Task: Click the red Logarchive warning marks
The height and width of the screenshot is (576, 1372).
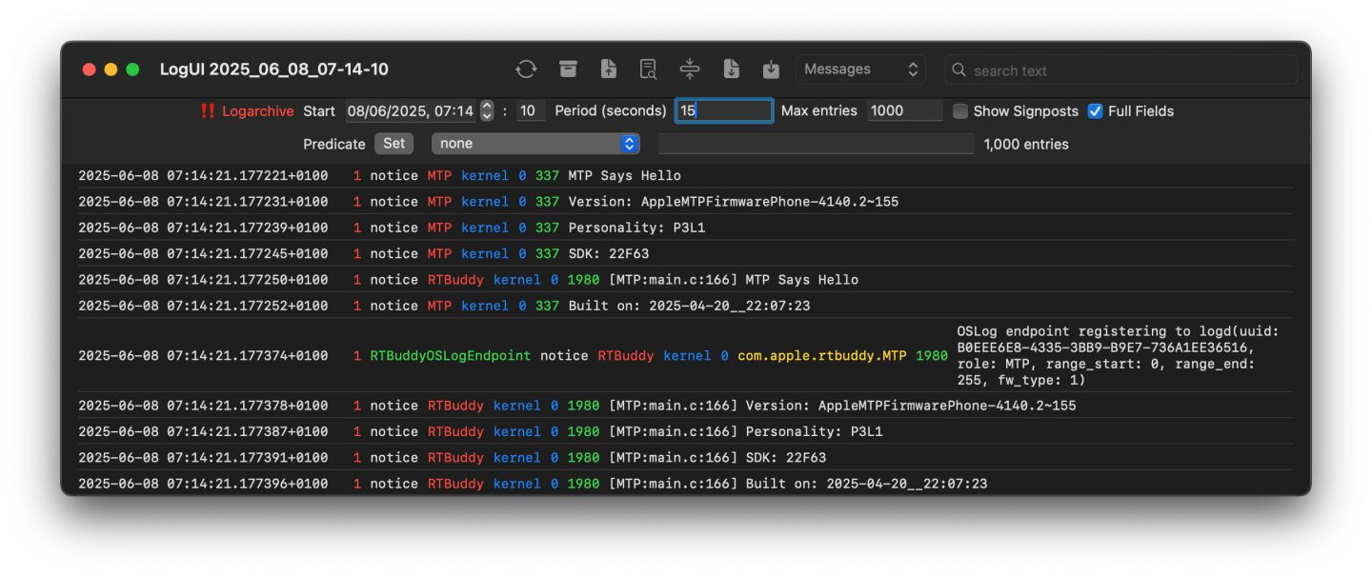Action: [x=207, y=111]
